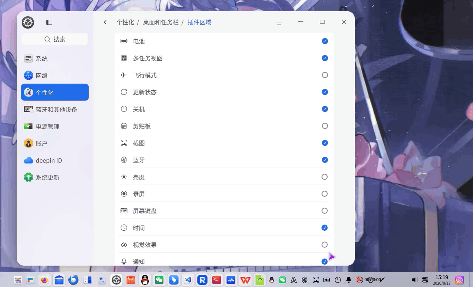The width and height of the screenshot is (473, 287).
Task: Open 蓝牙和其他设备 in the sidebar
Action: 55,110
